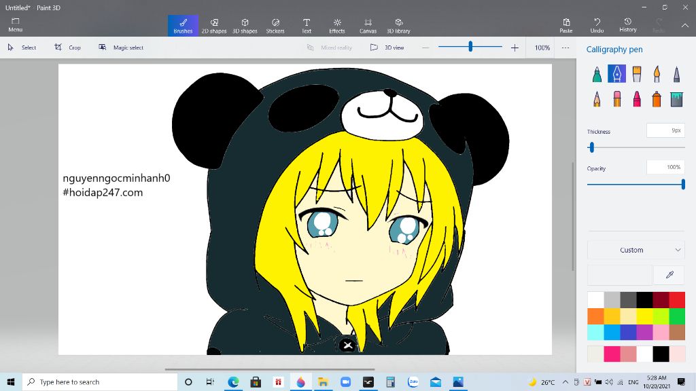Open the 3D shapes tab
The height and width of the screenshot is (391, 696).
(x=245, y=26)
